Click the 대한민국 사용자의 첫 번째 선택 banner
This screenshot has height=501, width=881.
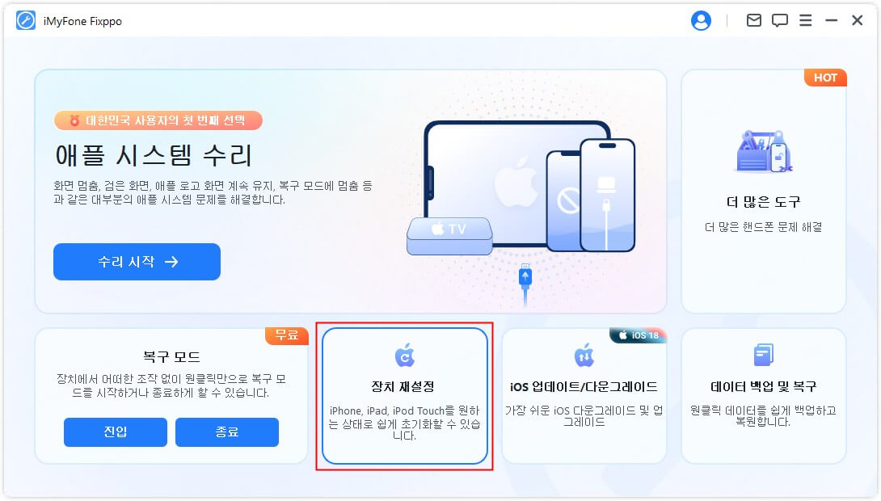point(158,120)
